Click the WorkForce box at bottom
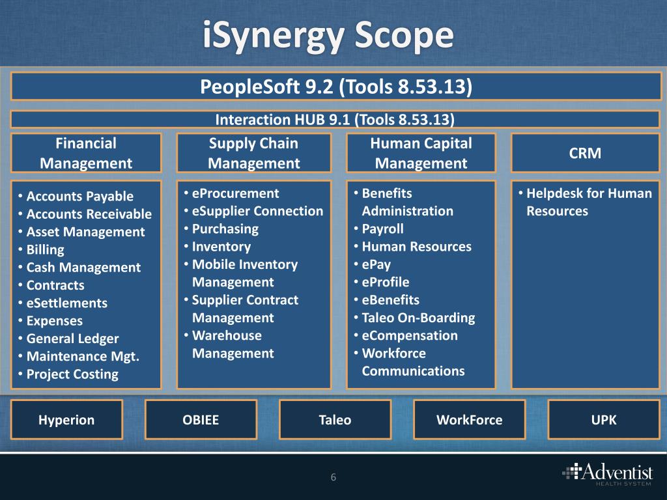This screenshot has height=500, width=667. [470, 420]
